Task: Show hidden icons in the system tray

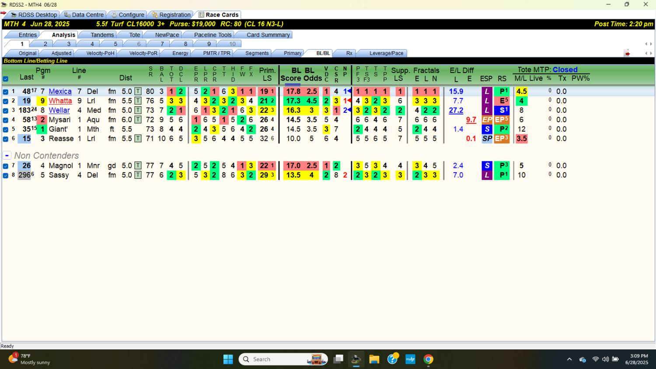Action: click(x=569, y=359)
